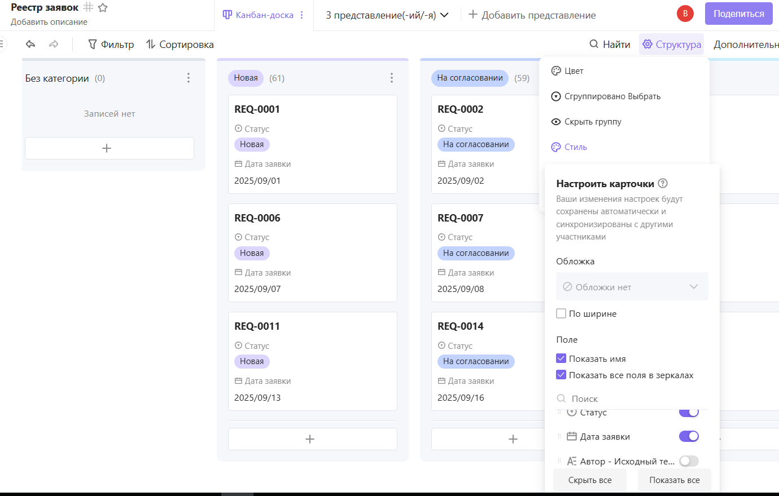
Task: Click the undo arrow icon
Action: pos(30,44)
